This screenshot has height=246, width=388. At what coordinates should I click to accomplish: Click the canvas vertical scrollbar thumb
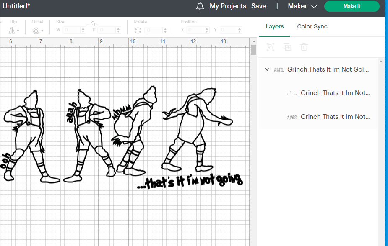[x=253, y=50]
